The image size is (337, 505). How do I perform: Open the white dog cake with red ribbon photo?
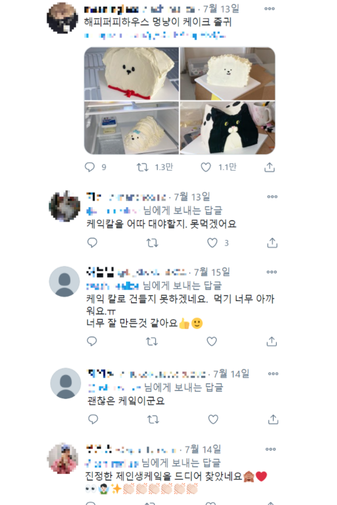(132, 74)
